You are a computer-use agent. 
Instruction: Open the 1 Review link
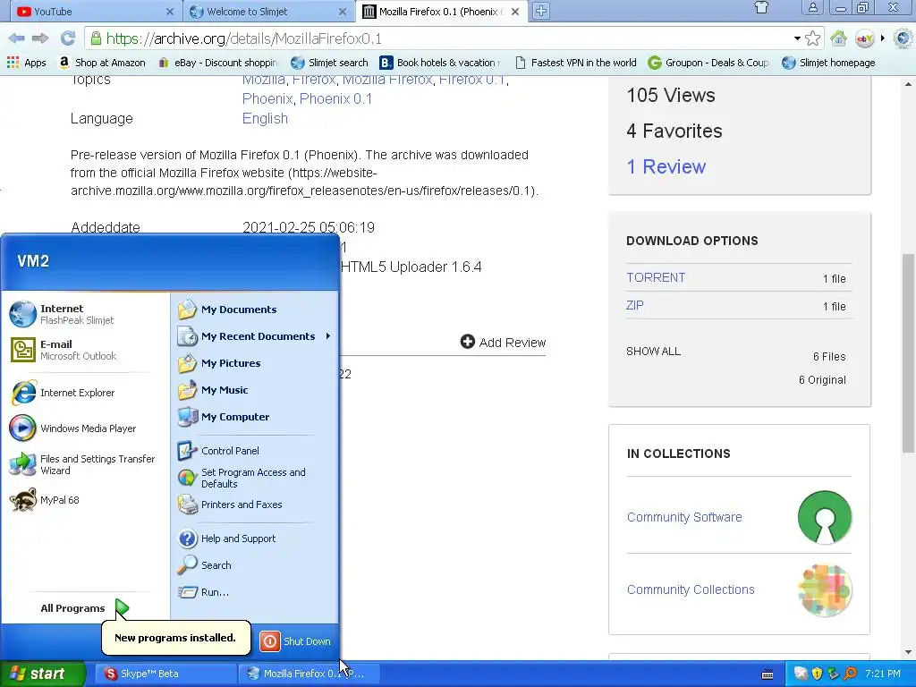(666, 166)
